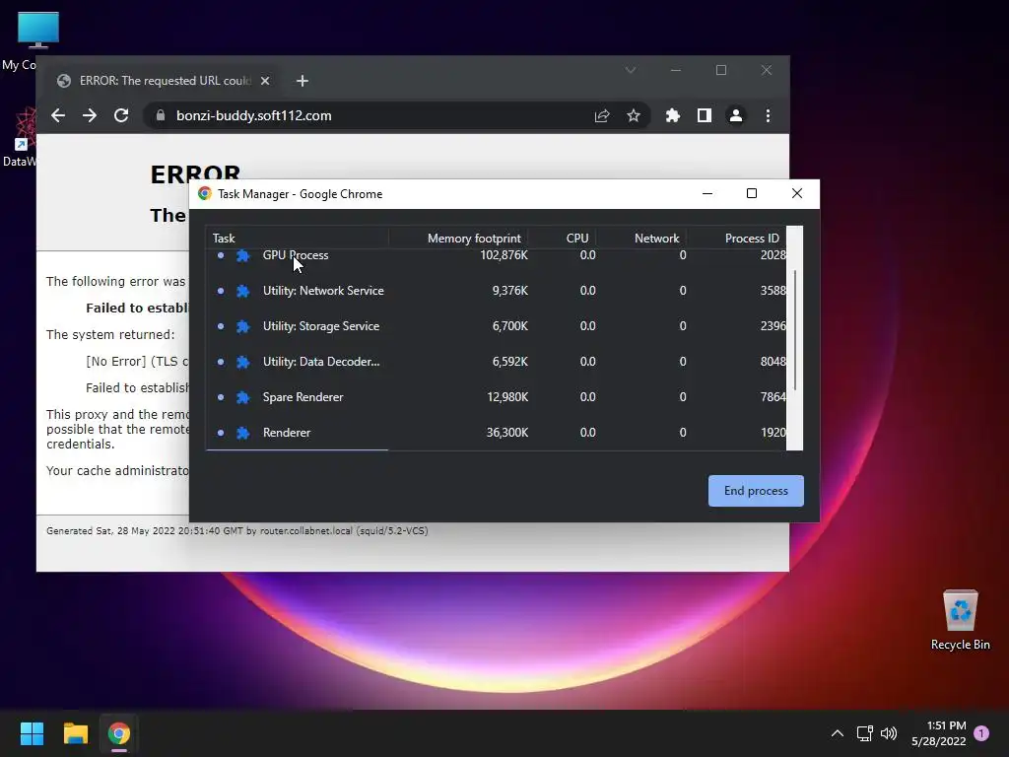Close the ERROR tab
Viewport: 1009px width, 757px height.
(x=265, y=81)
